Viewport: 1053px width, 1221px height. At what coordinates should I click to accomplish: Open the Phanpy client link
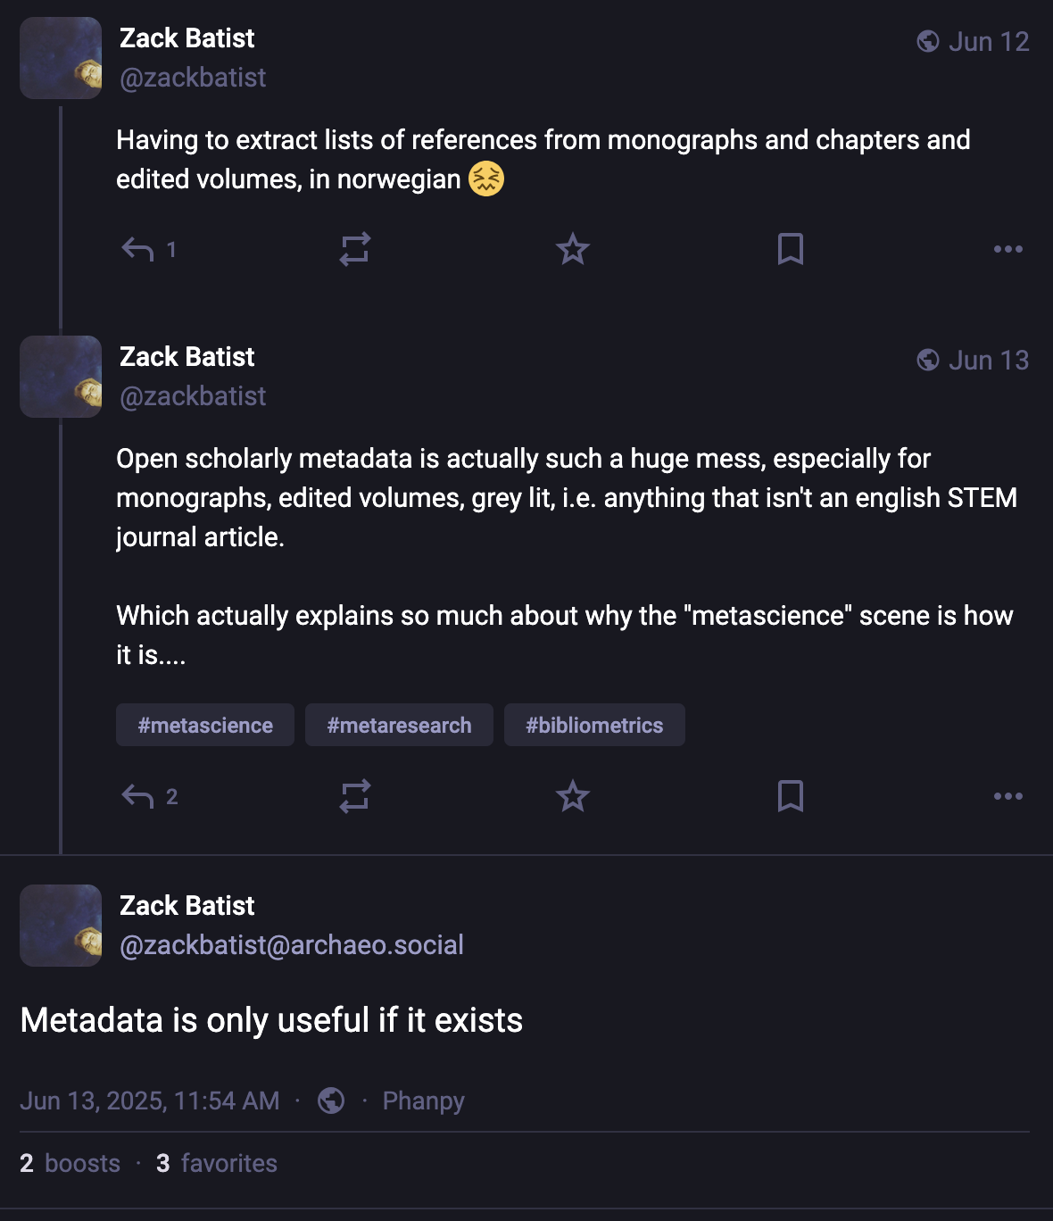point(424,1101)
